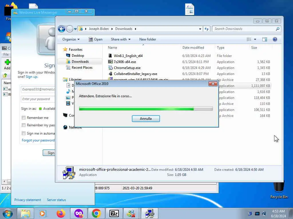Select Downloads in the navigation pane
Screen dimensions: 293x219
(x=80, y=62)
